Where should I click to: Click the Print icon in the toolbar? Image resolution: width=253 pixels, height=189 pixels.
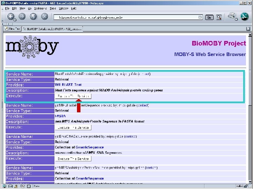pyautogui.click(x=231, y=16)
